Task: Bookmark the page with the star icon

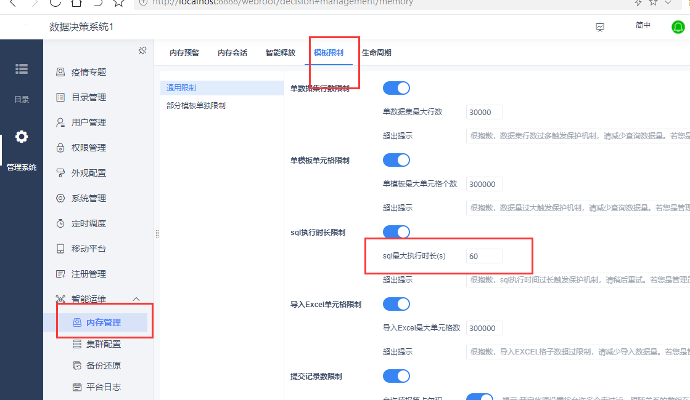Action: 118,2
